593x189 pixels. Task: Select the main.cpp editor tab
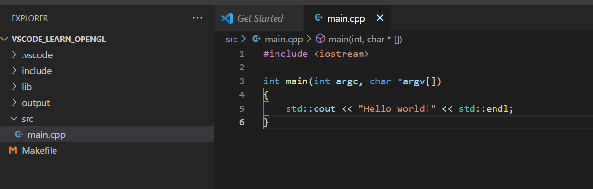coord(347,18)
